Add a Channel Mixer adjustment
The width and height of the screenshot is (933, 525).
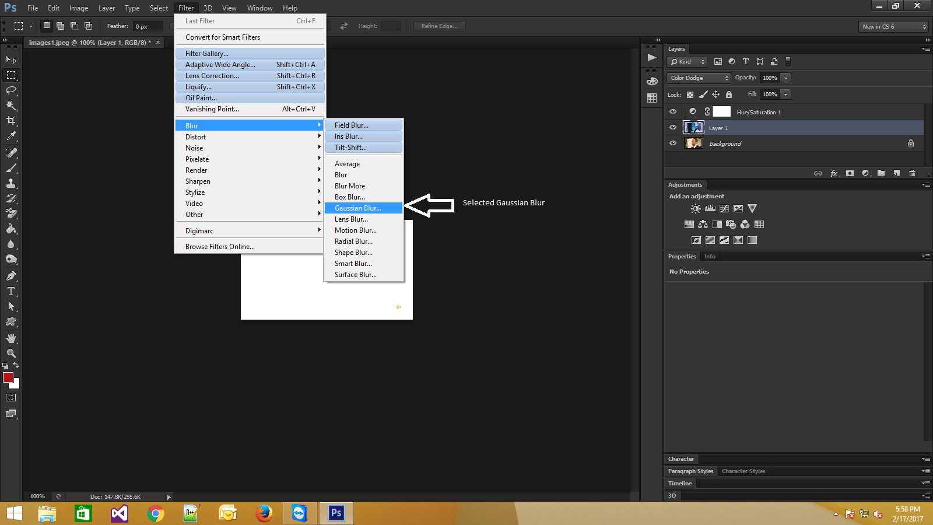click(x=745, y=224)
